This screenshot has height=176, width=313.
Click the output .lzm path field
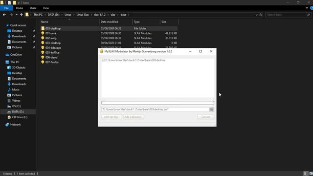[x=155, y=110]
